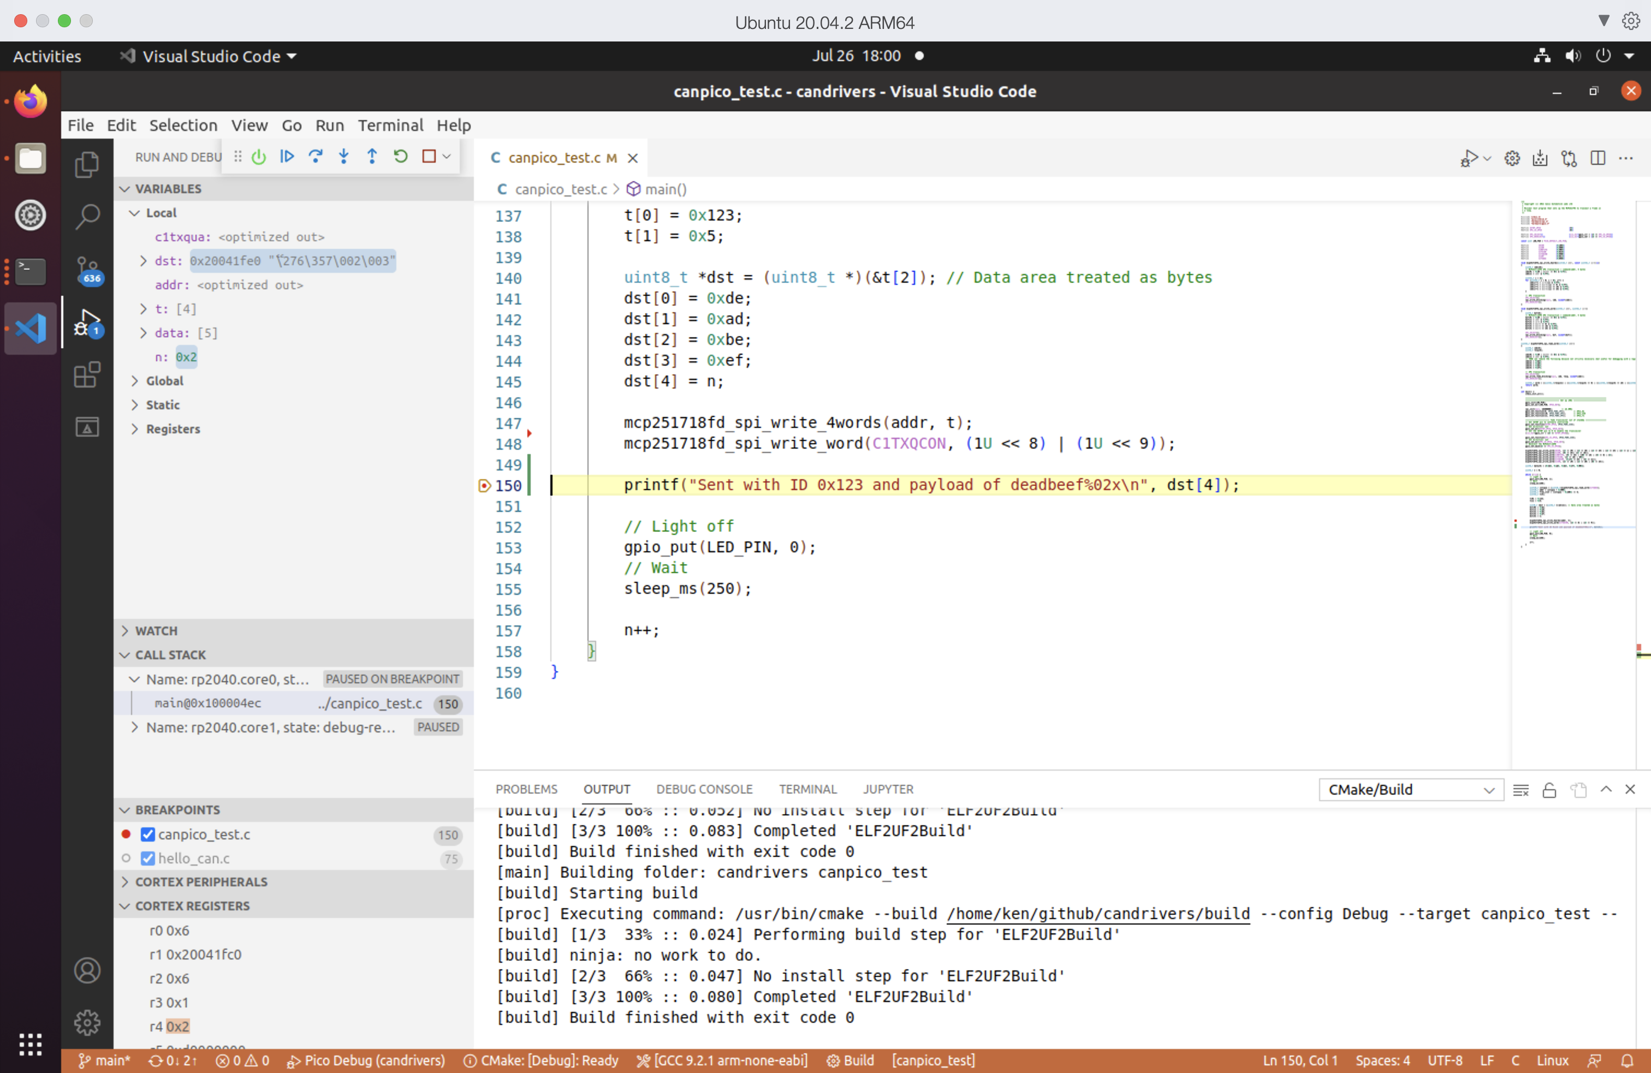
Task: Toggle hello_can.c breakpoint checkbox
Action: [x=148, y=859]
